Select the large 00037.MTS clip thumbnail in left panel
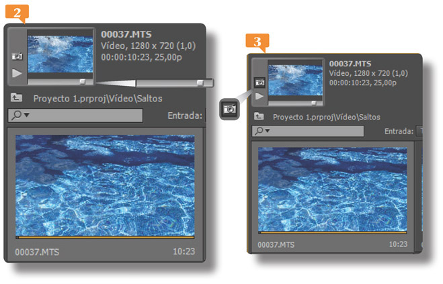 [105, 186]
